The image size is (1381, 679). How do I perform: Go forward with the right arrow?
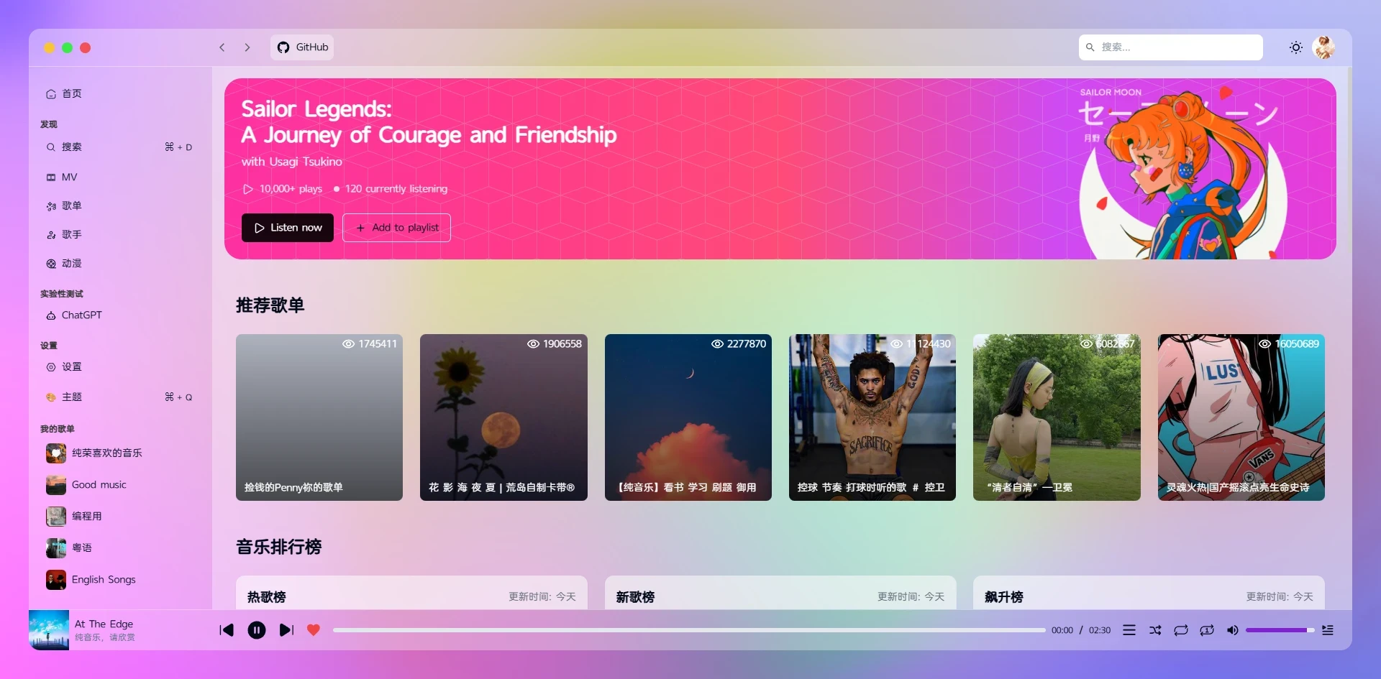(247, 47)
